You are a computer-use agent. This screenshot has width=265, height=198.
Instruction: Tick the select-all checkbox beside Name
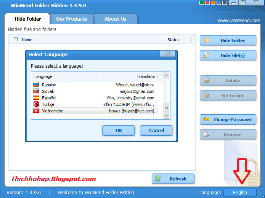(x=16, y=39)
